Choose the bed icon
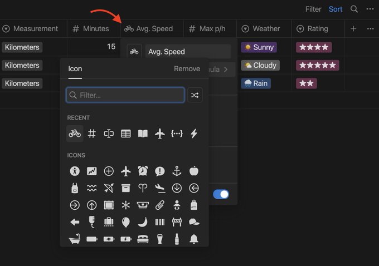The width and height of the screenshot is (379, 266). [143, 239]
